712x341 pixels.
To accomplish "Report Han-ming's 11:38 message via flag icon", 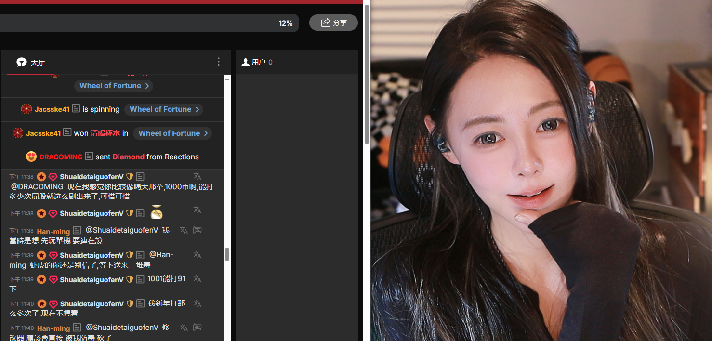I will (197, 231).
